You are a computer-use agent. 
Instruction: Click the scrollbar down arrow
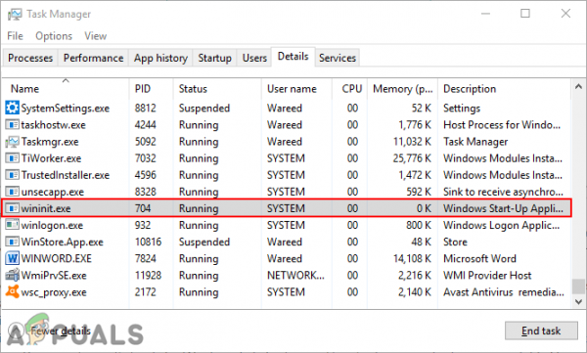click(578, 301)
